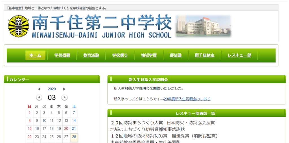The image size is (289, 143).
Task: Open the 南千住検定 menu item
Action: (x=205, y=55)
